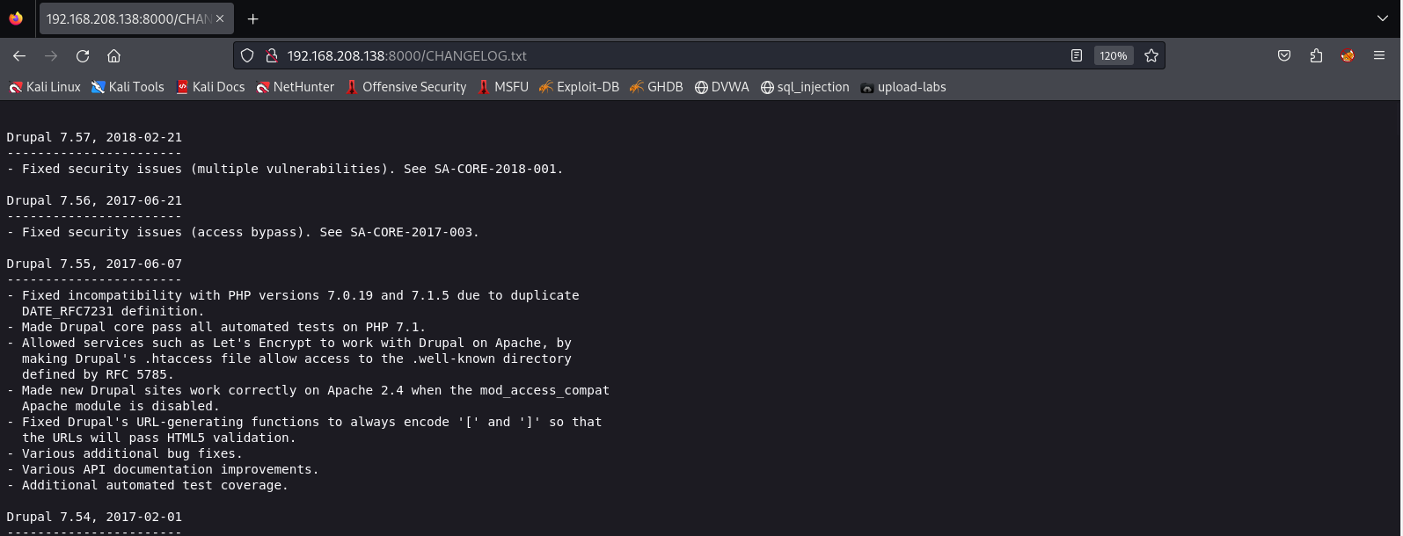
Task: Click the 'Drupal 7.54, 2017-02-01' heading
Action: tap(94, 517)
